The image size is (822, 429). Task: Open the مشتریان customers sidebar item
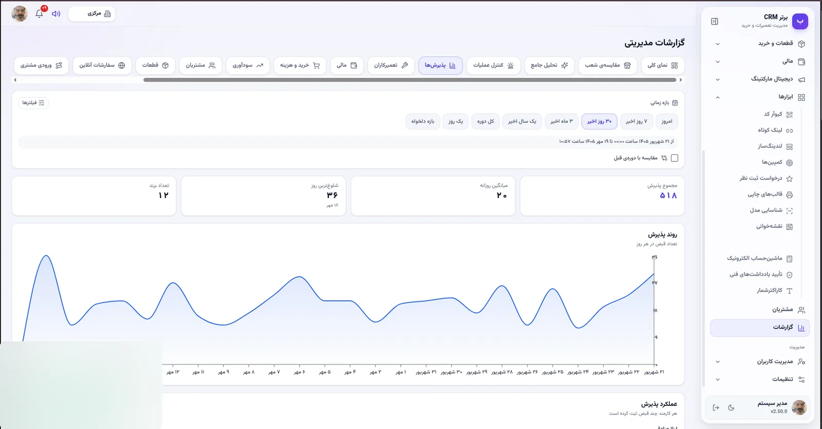coord(760,310)
